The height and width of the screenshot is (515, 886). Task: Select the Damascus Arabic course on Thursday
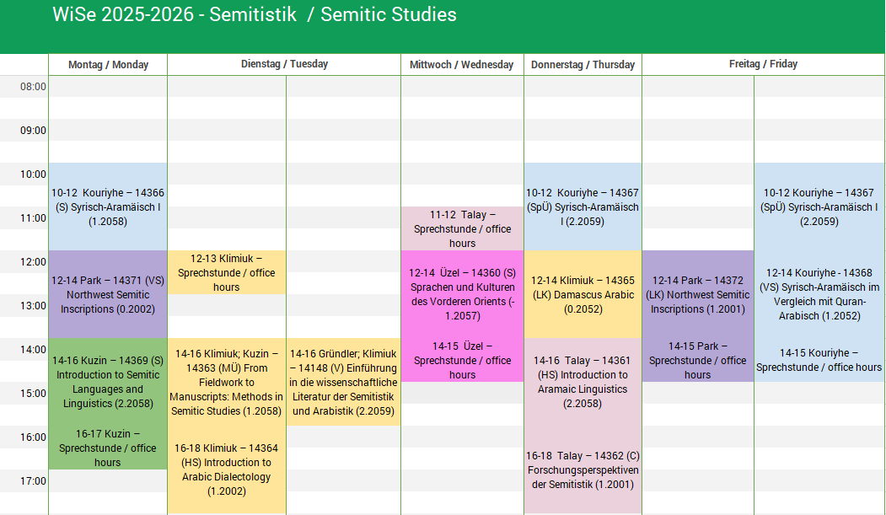click(x=583, y=294)
